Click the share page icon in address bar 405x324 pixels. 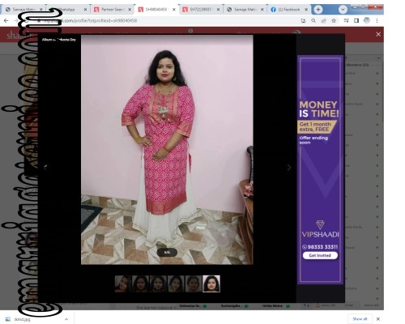pyautogui.click(x=323, y=21)
